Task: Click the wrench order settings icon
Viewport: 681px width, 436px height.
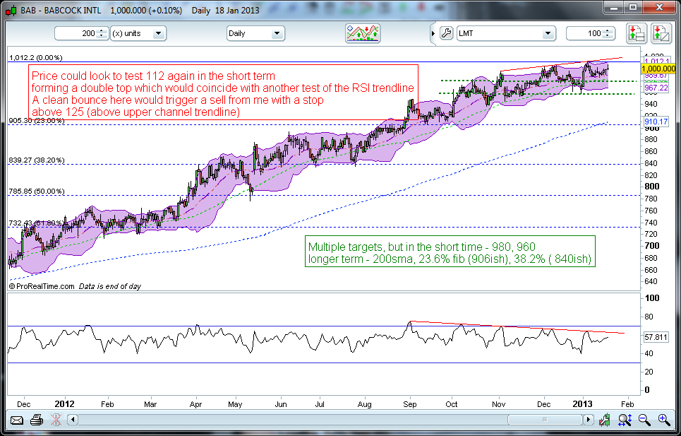Action: (x=445, y=33)
